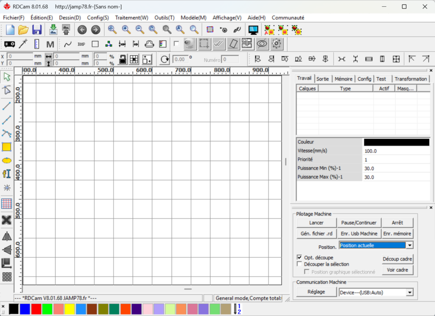Enable the Découper la sélection checkbox

pyautogui.click(x=299, y=264)
